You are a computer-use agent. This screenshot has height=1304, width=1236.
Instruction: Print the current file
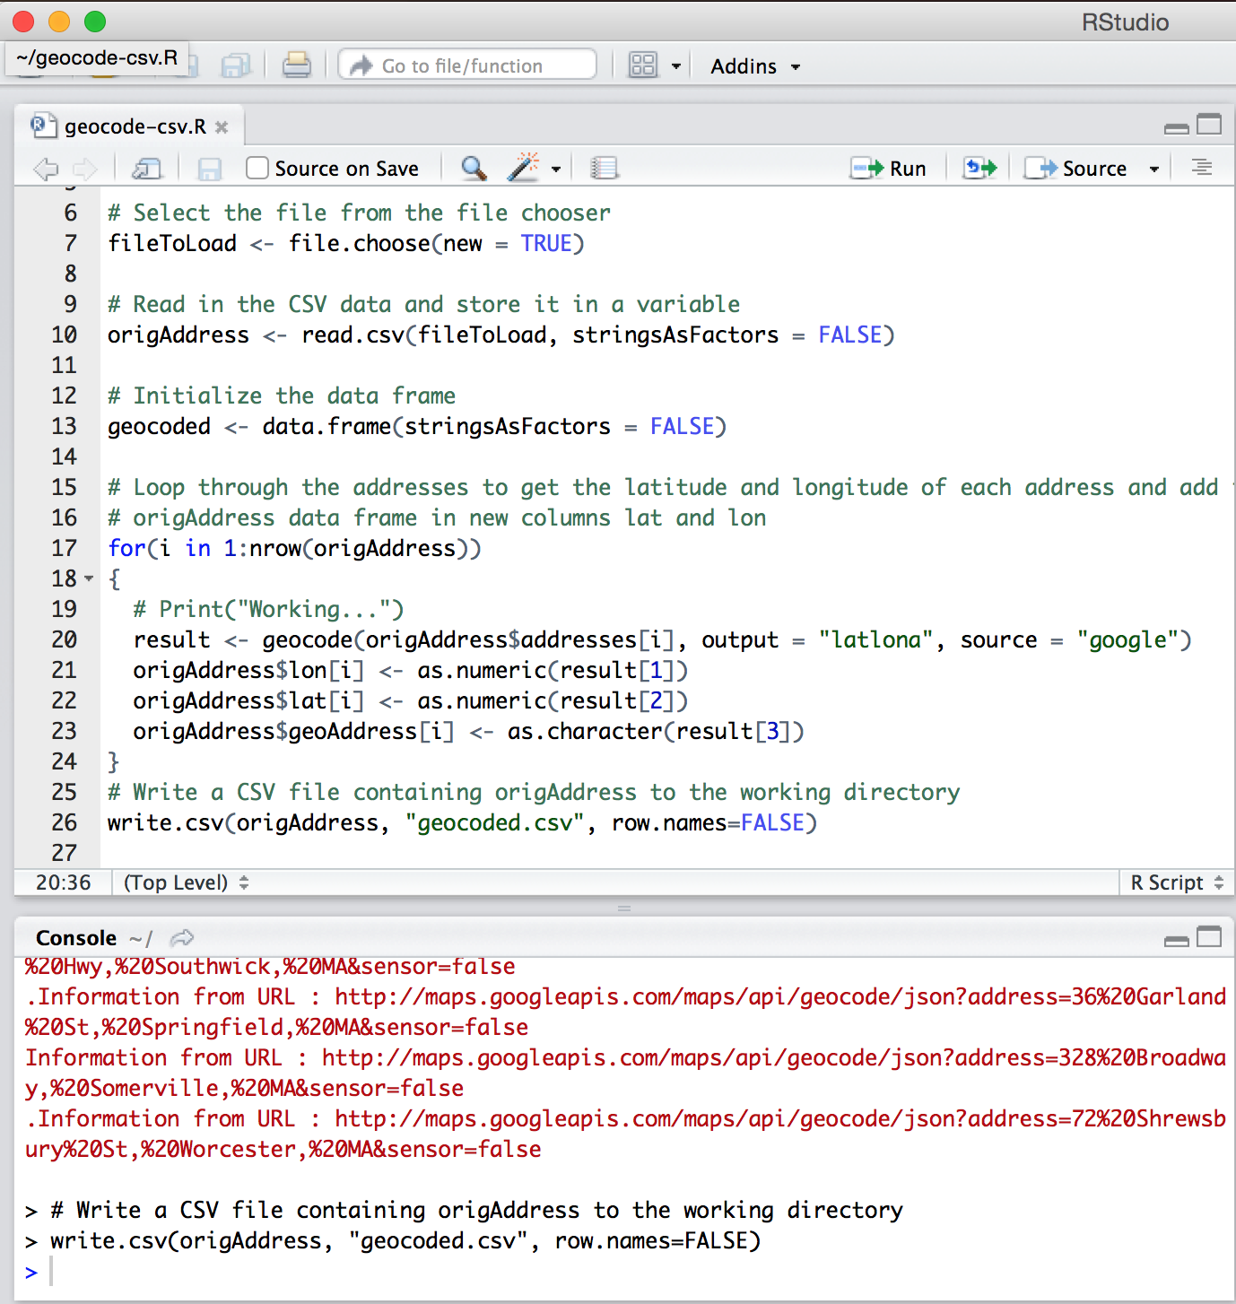(x=296, y=65)
